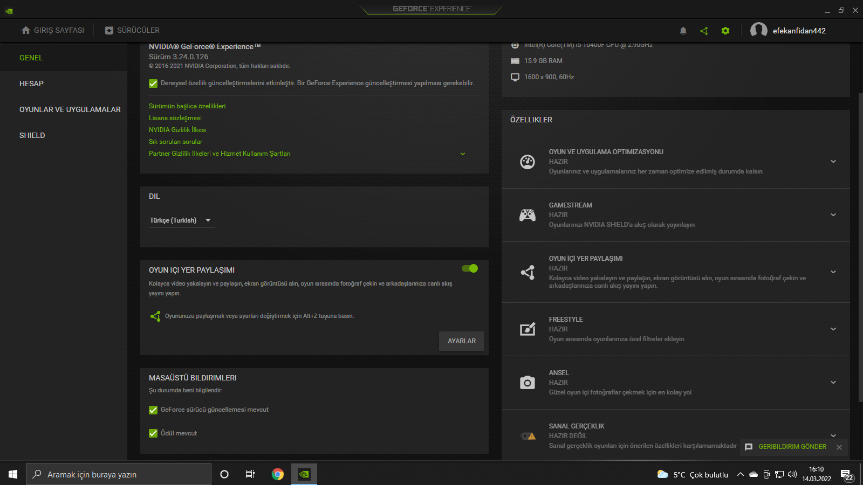
Task: Click the monitor resolution icon
Action: pyautogui.click(x=515, y=77)
